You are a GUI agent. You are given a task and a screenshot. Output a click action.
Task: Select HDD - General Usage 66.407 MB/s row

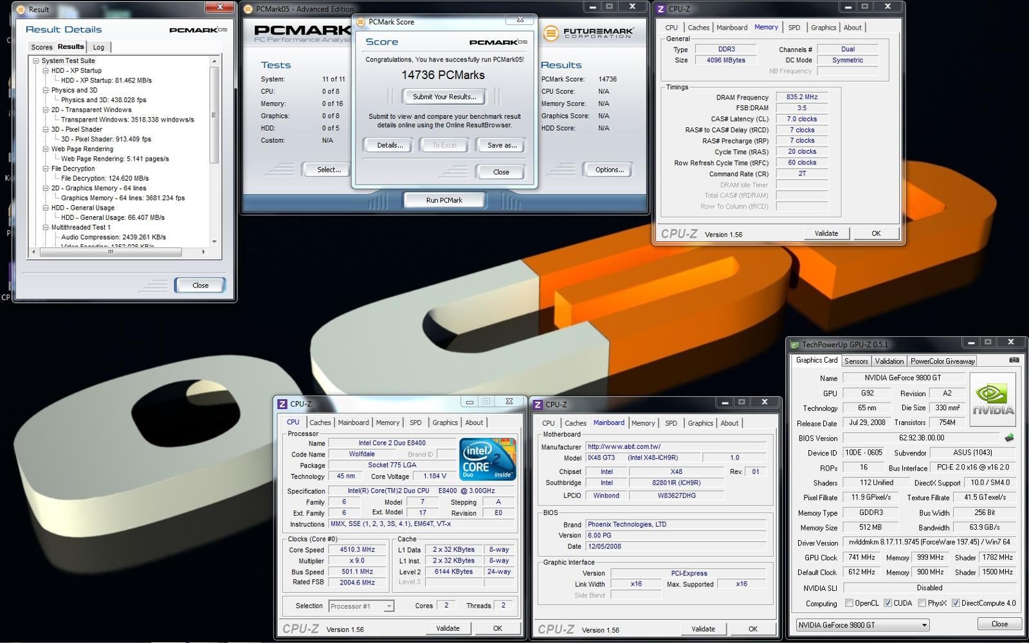pyautogui.click(x=113, y=217)
